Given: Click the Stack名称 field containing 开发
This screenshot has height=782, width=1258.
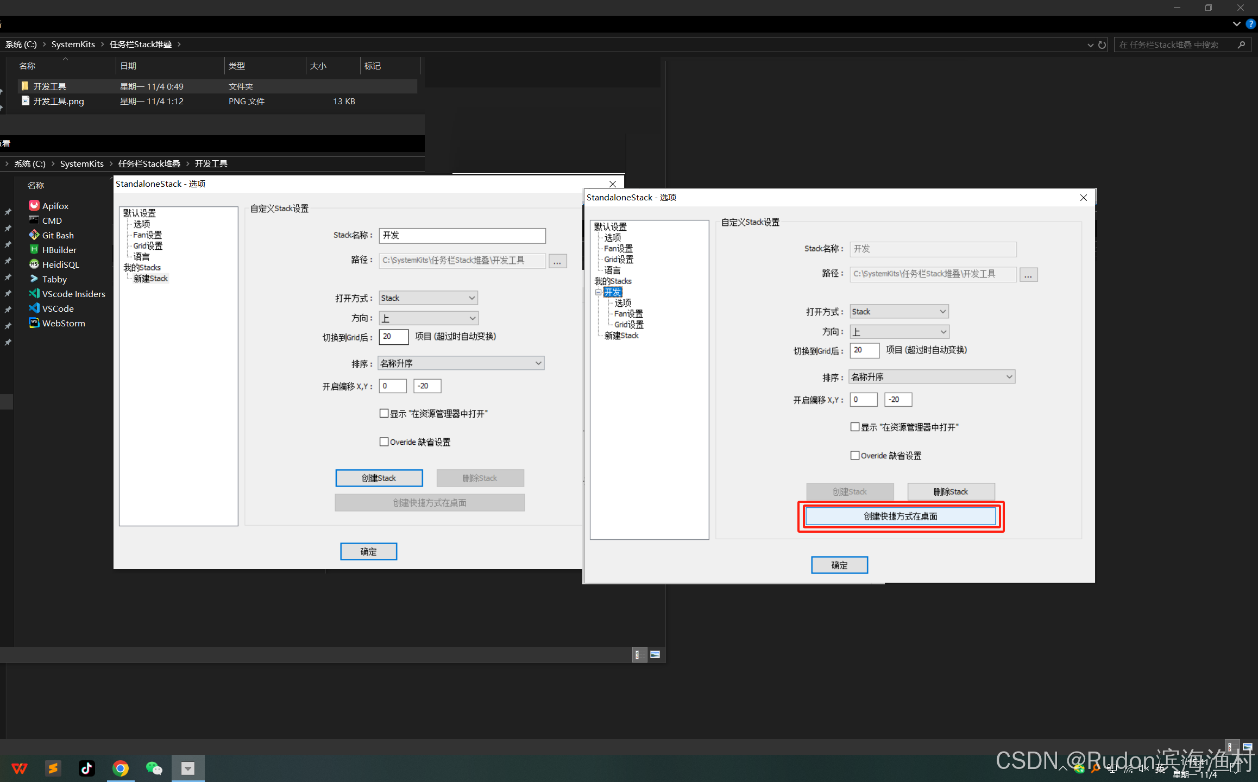Looking at the screenshot, I should (462, 235).
